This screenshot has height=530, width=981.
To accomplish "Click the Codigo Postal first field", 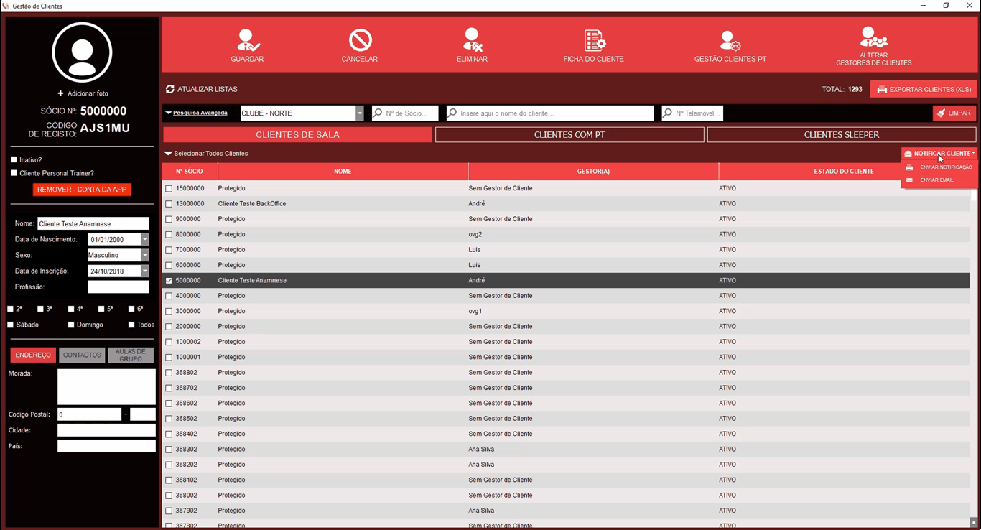I will tap(89, 414).
